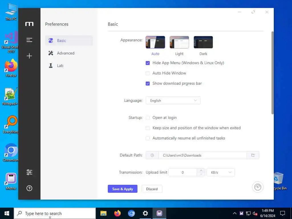Click the muted volume tray icon
This screenshot has width=292, height=219.
pos(255,213)
